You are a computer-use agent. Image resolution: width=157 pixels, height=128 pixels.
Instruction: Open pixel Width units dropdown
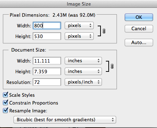tap(79, 26)
